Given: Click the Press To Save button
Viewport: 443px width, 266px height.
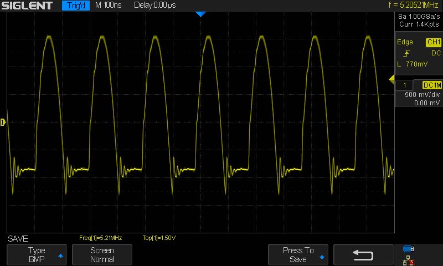Looking at the screenshot, I should tap(298, 255).
